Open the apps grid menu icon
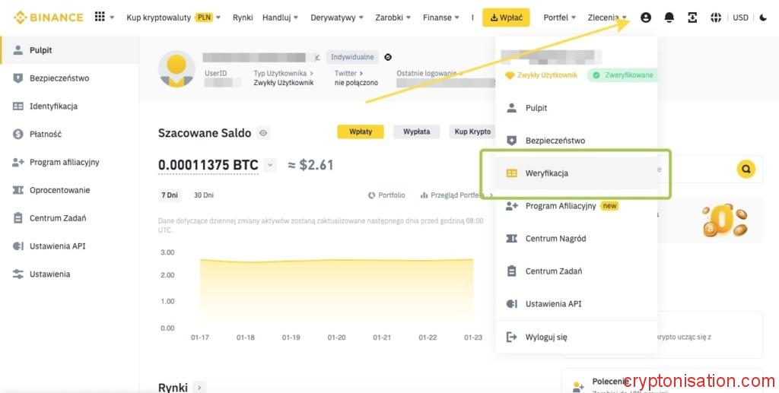Screen dimensions: 779x393 click(x=100, y=17)
